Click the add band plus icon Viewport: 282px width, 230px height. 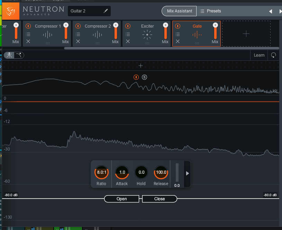point(140,66)
